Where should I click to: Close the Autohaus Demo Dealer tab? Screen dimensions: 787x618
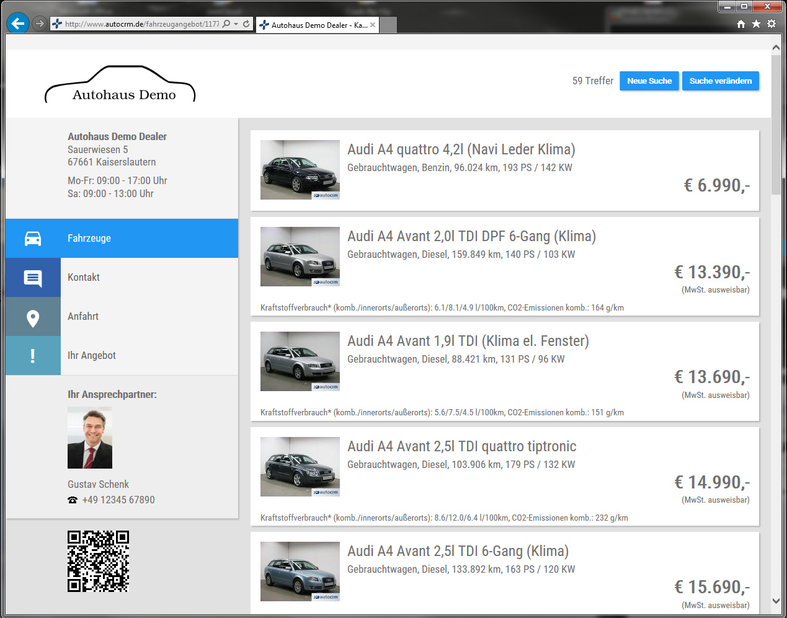click(373, 25)
